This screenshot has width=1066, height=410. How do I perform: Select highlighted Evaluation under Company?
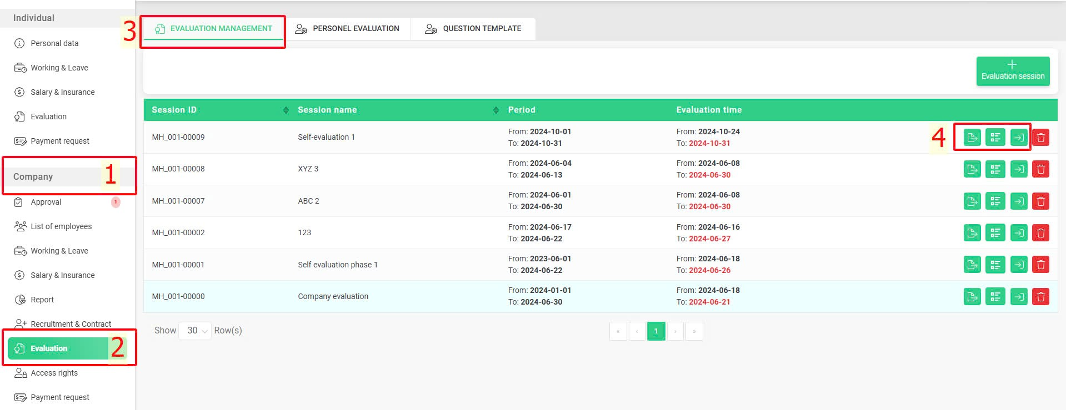tap(67, 348)
